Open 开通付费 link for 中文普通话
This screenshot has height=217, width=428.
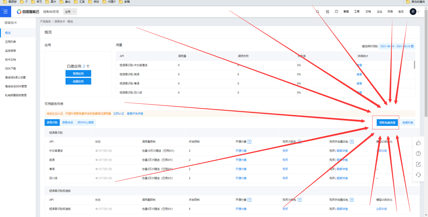(241, 151)
